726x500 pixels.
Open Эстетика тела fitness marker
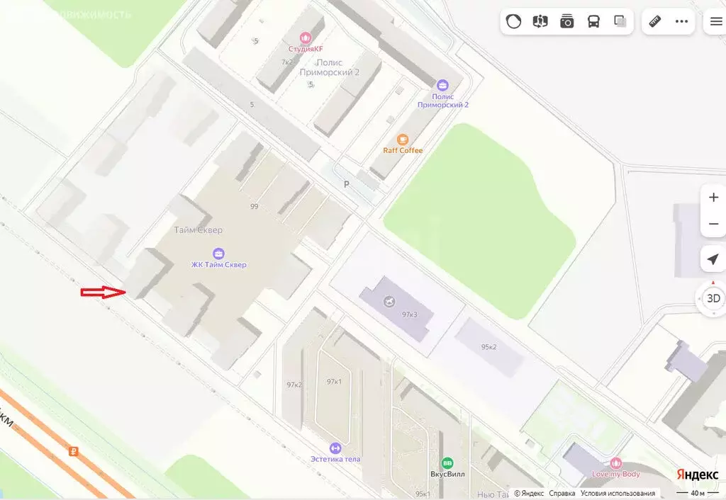335,448
